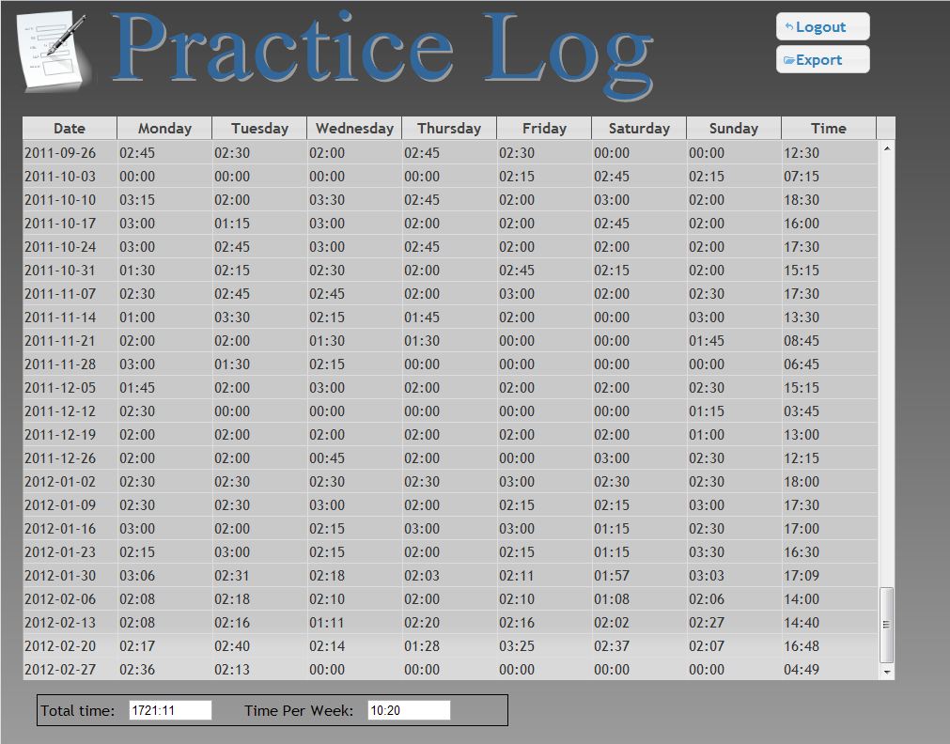Sort by the Friday column header
Viewport: 950px width, 744px height.
(x=544, y=129)
